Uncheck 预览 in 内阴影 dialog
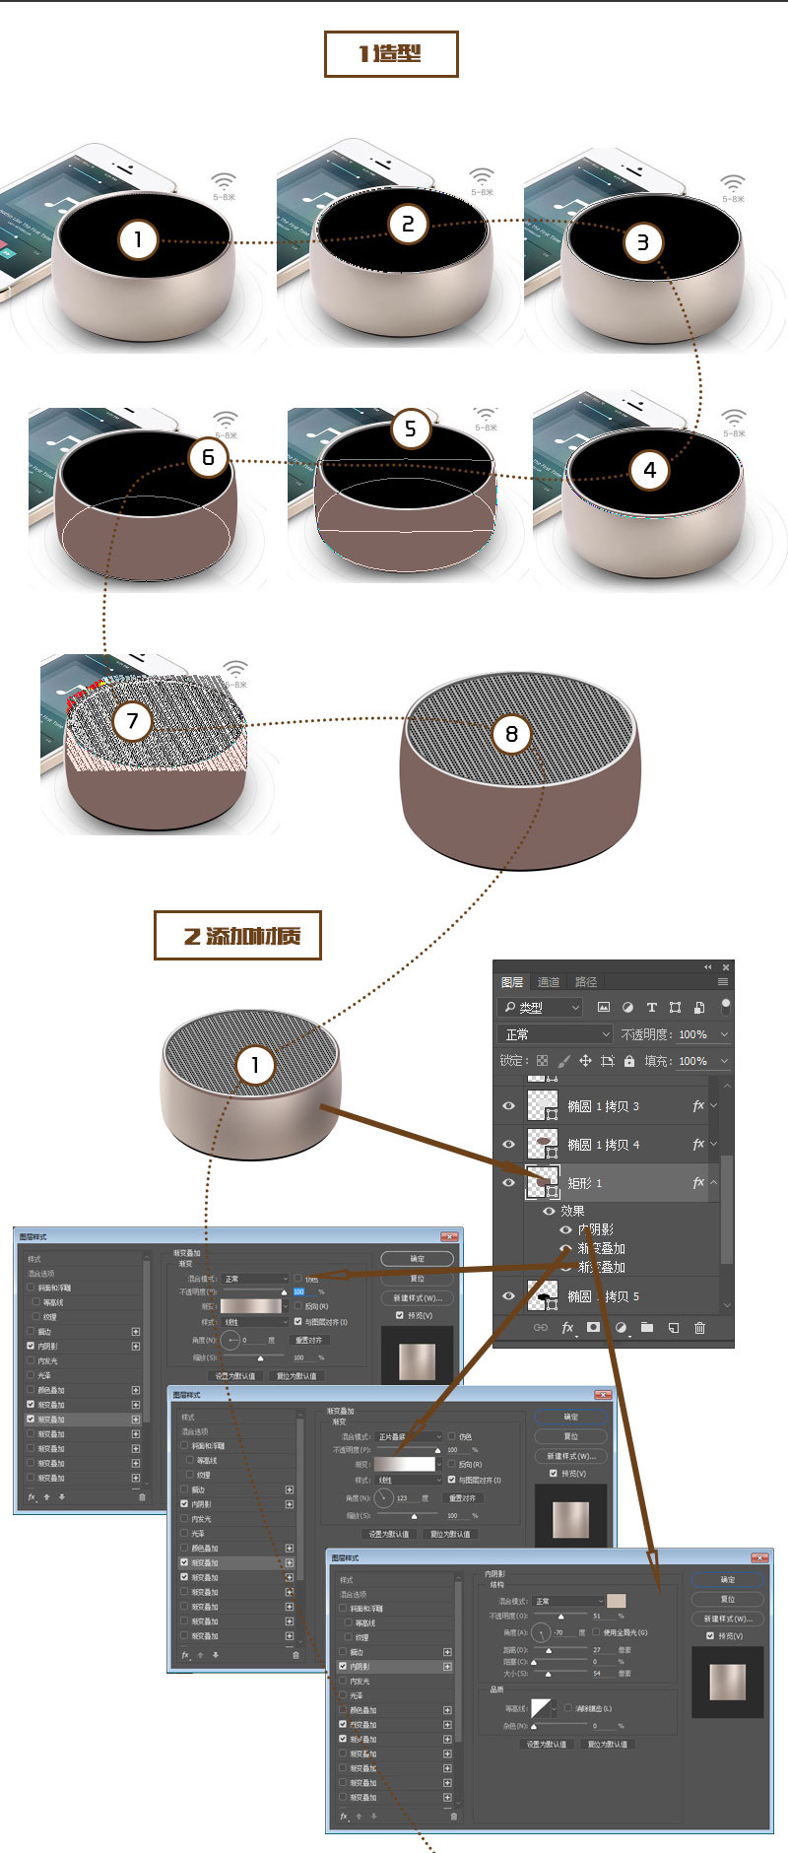The image size is (788, 1853). point(710,1636)
